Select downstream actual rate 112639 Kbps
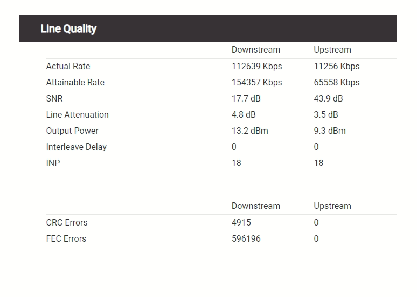Image resolution: width=417 pixels, height=297 pixels. pos(256,66)
